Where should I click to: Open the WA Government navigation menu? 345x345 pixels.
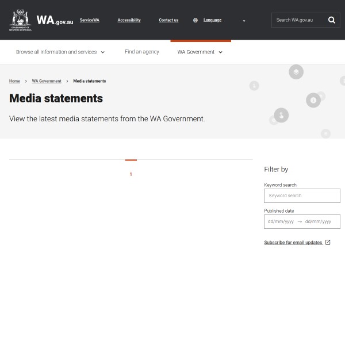click(x=200, y=52)
